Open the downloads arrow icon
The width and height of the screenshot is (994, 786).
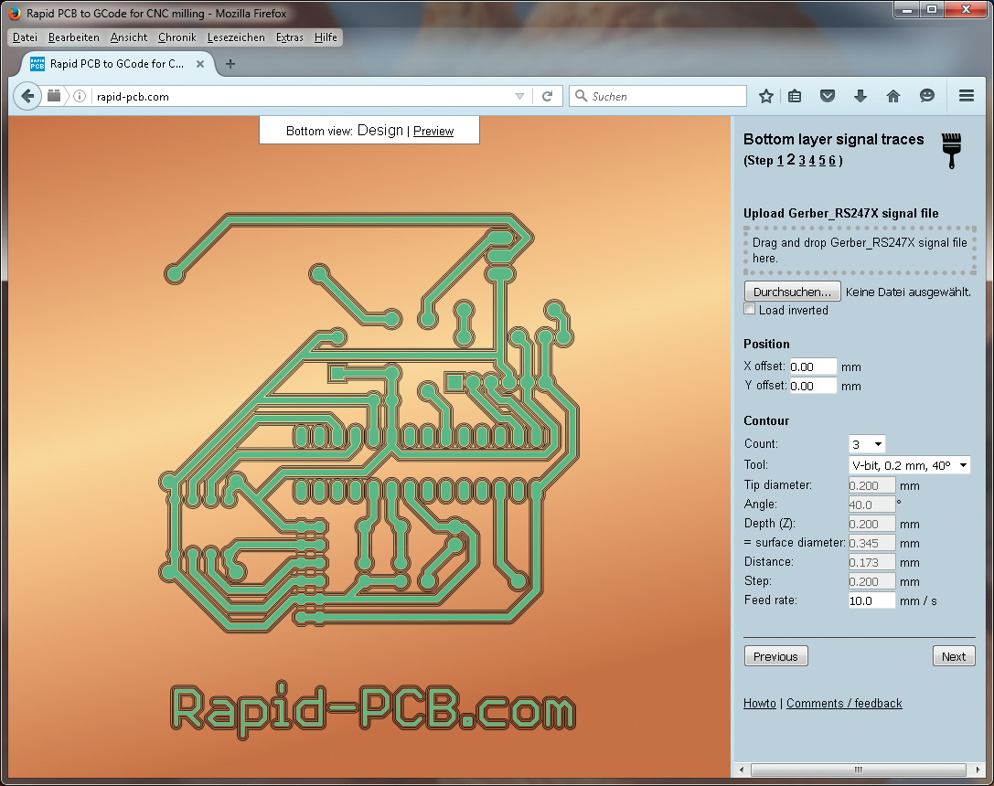[860, 96]
